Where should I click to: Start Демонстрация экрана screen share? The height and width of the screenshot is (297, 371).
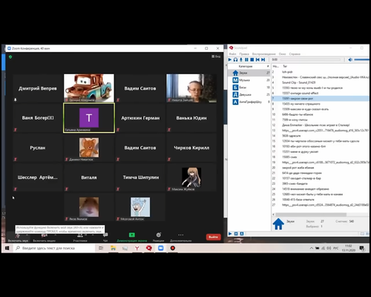pyautogui.click(x=132, y=237)
